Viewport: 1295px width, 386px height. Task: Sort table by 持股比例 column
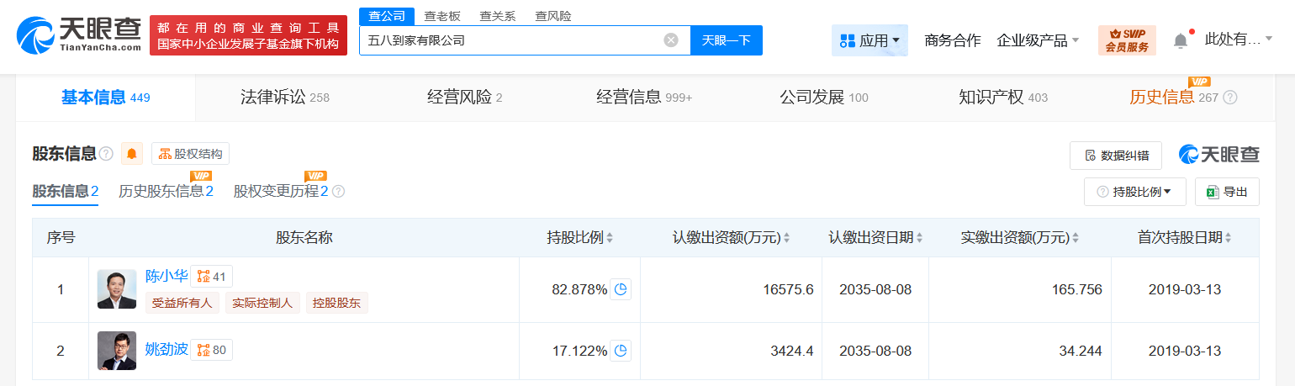[610, 238]
